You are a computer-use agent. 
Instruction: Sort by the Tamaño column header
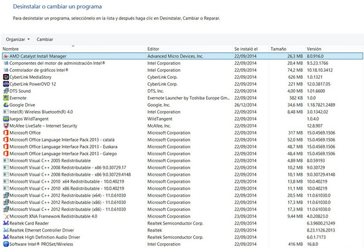278,49
